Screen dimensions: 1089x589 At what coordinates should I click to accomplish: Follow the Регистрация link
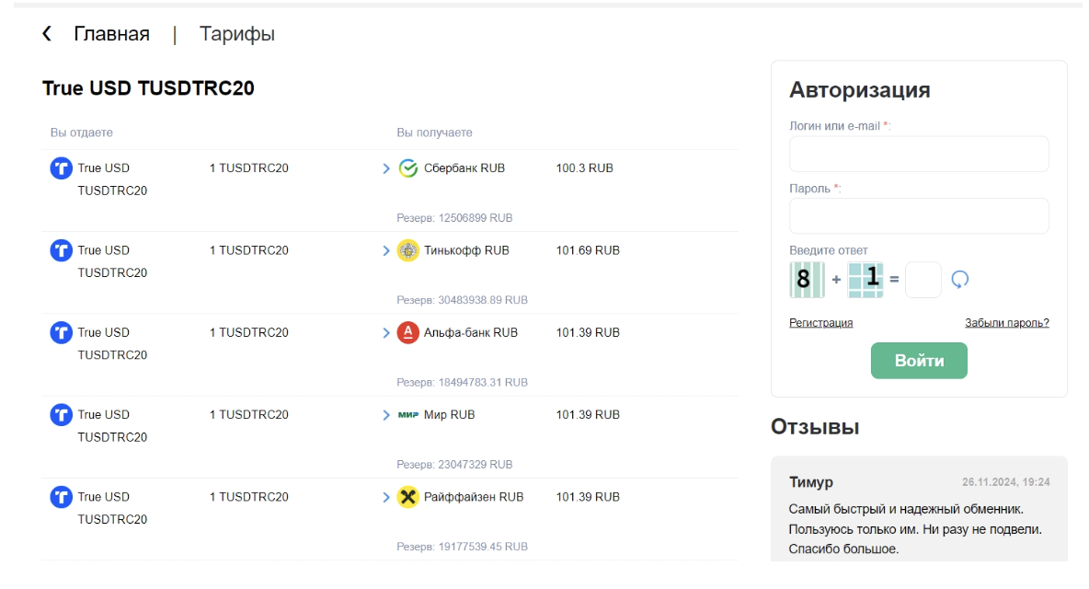coord(820,323)
